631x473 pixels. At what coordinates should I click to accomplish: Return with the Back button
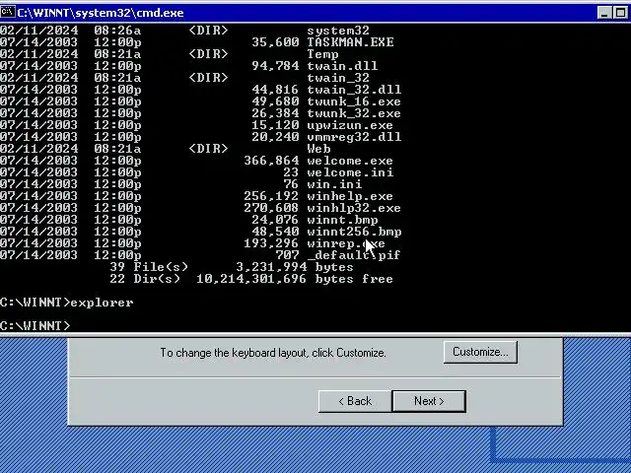(355, 401)
